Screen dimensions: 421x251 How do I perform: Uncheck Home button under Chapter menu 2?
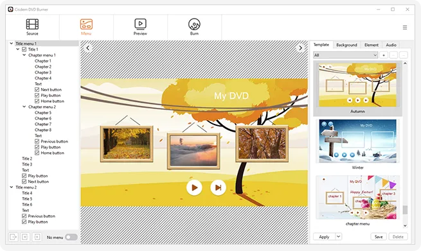tap(37, 153)
